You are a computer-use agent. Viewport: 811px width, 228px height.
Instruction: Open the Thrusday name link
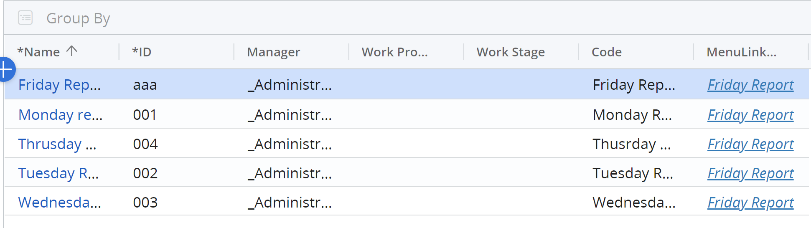pos(57,144)
